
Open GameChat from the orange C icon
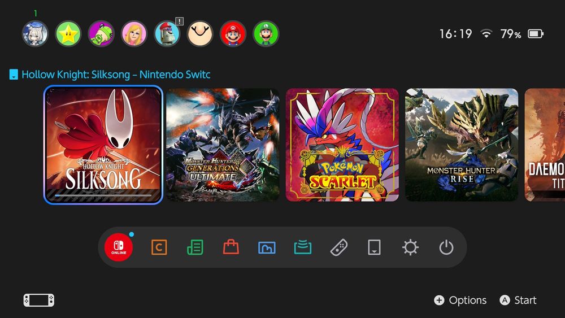[x=159, y=247]
